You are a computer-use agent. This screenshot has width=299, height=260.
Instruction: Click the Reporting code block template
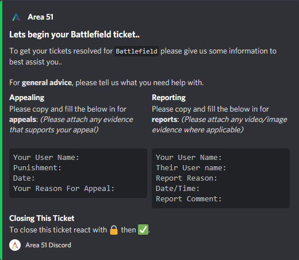click(221, 178)
